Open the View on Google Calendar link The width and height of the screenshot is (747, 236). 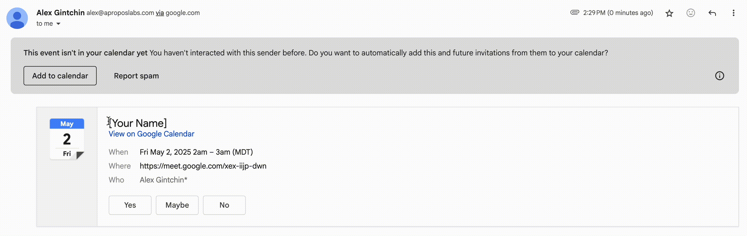[x=151, y=134]
